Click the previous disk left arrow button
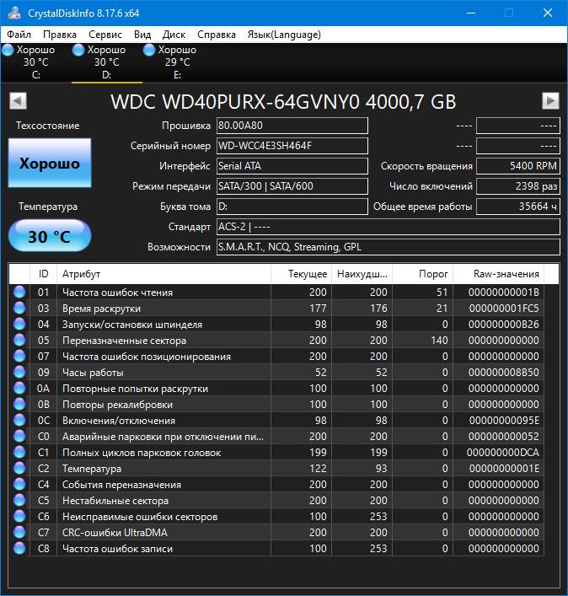The height and width of the screenshot is (596, 568). click(17, 101)
